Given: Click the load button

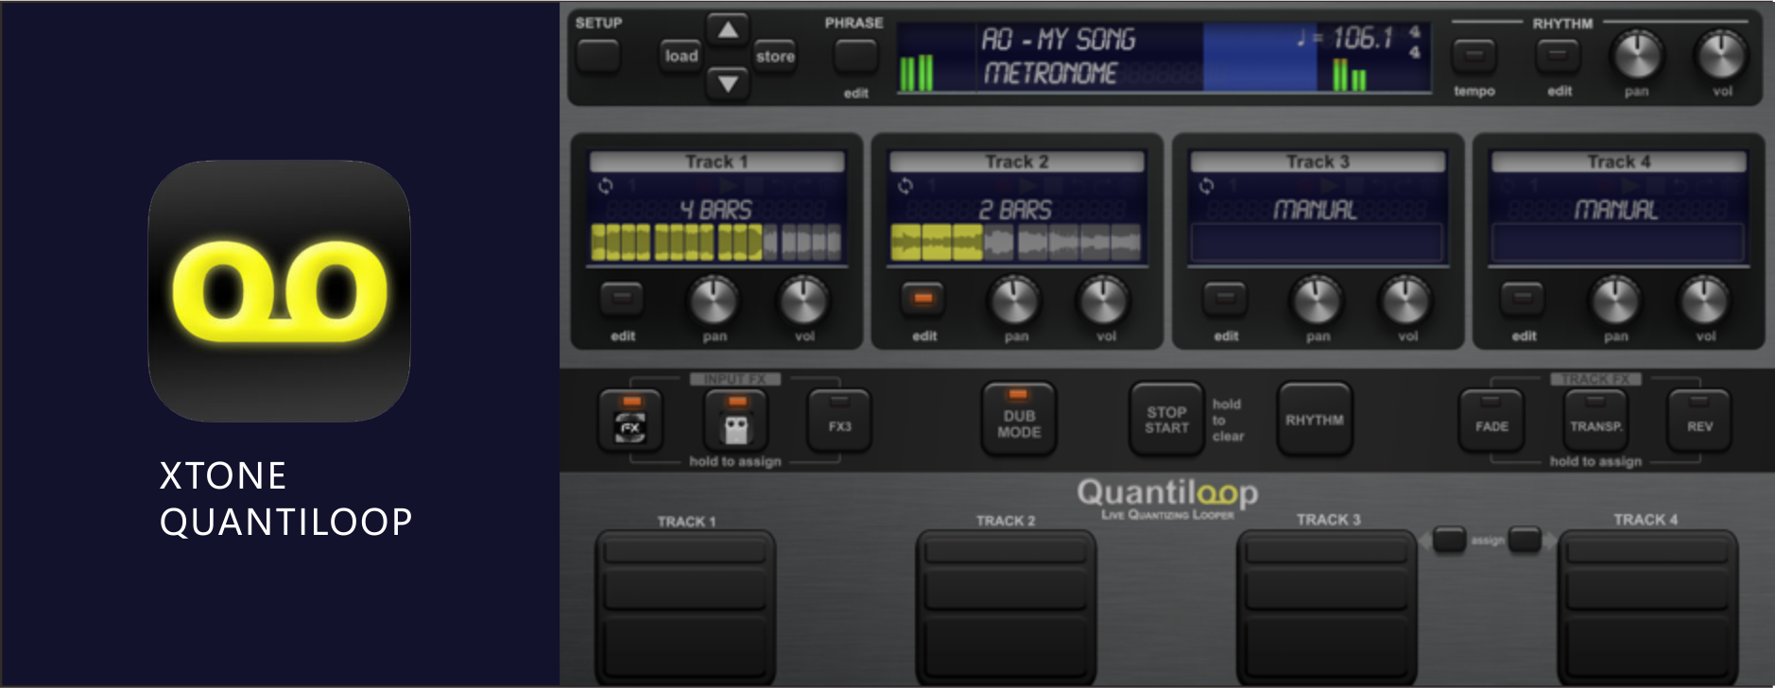Looking at the screenshot, I should (x=681, y=56).
